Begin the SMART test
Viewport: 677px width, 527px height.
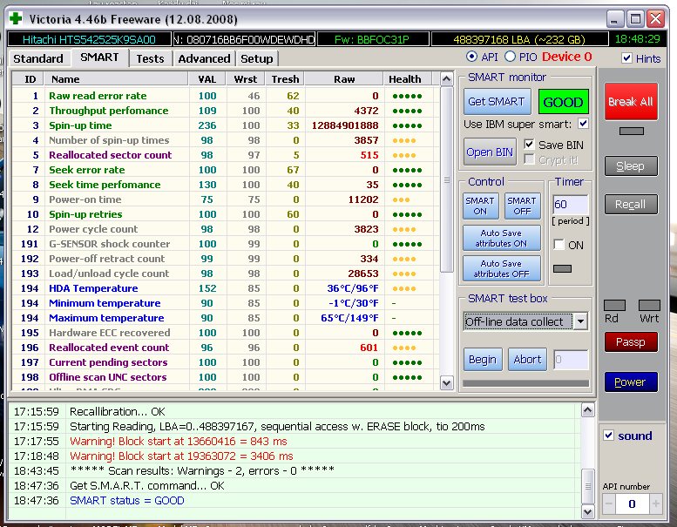tap(483, 359)
